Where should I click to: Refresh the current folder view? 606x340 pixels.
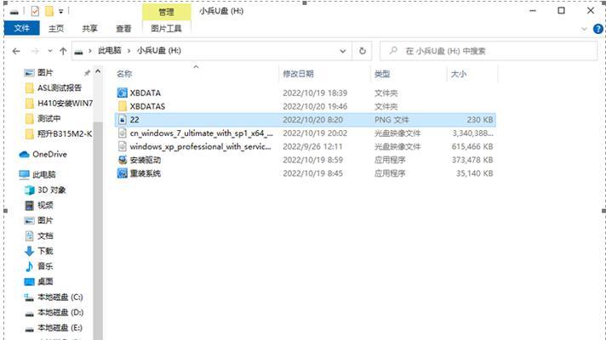(362, 51)
